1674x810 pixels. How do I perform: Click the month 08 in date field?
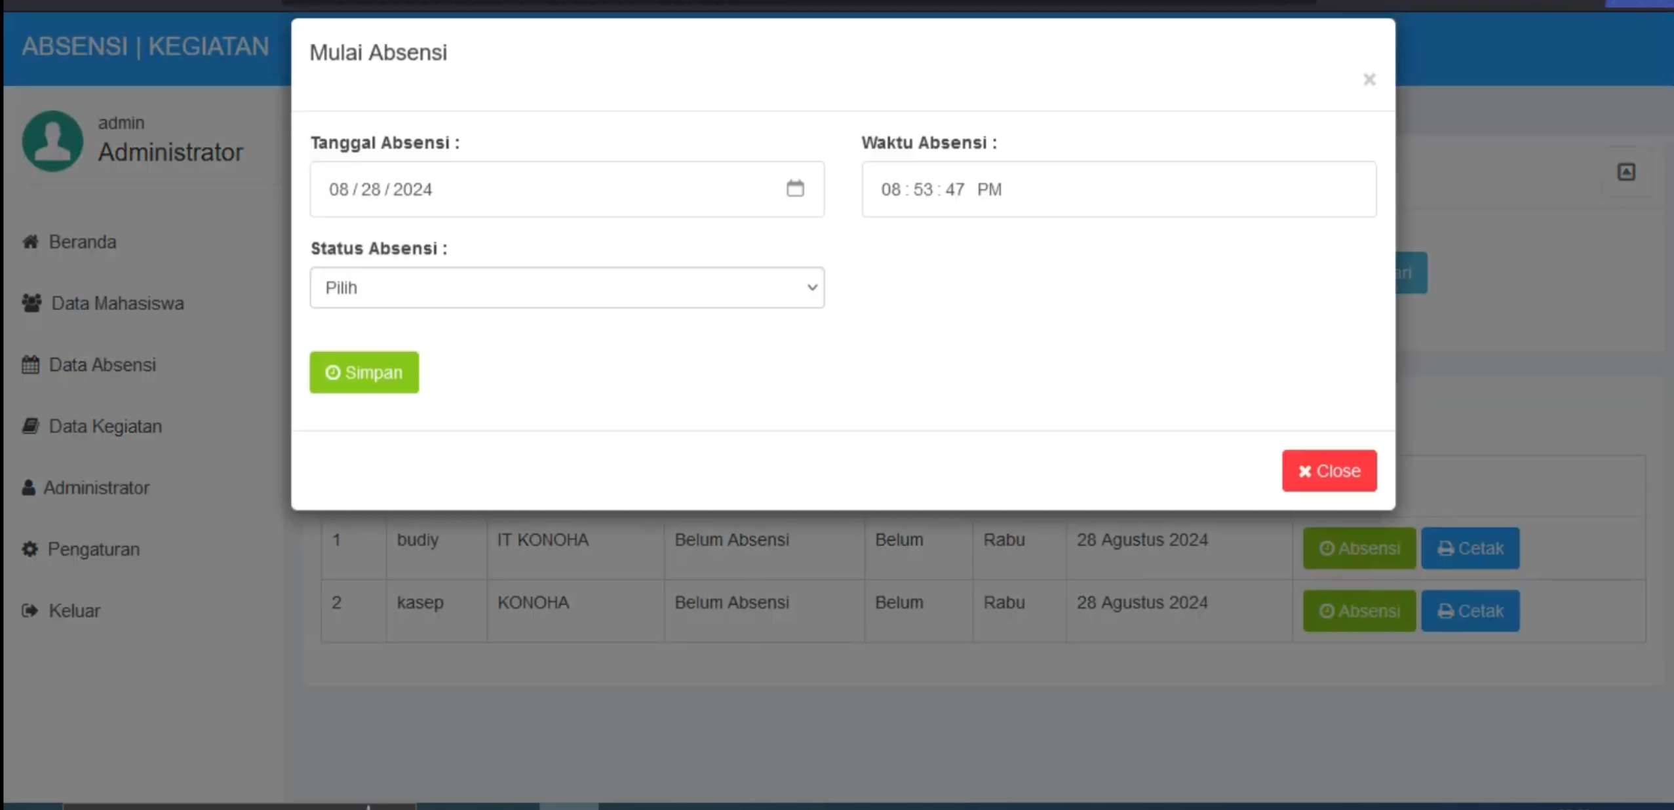(339, 190)
